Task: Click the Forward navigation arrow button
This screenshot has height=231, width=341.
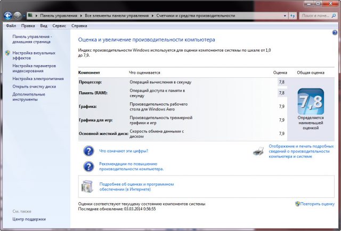Action: click(19, 15)
